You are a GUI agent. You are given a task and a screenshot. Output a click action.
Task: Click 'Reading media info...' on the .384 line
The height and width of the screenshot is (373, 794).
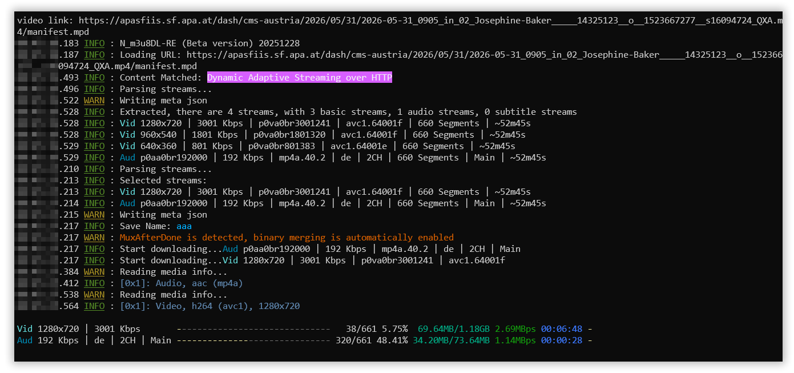174,272
